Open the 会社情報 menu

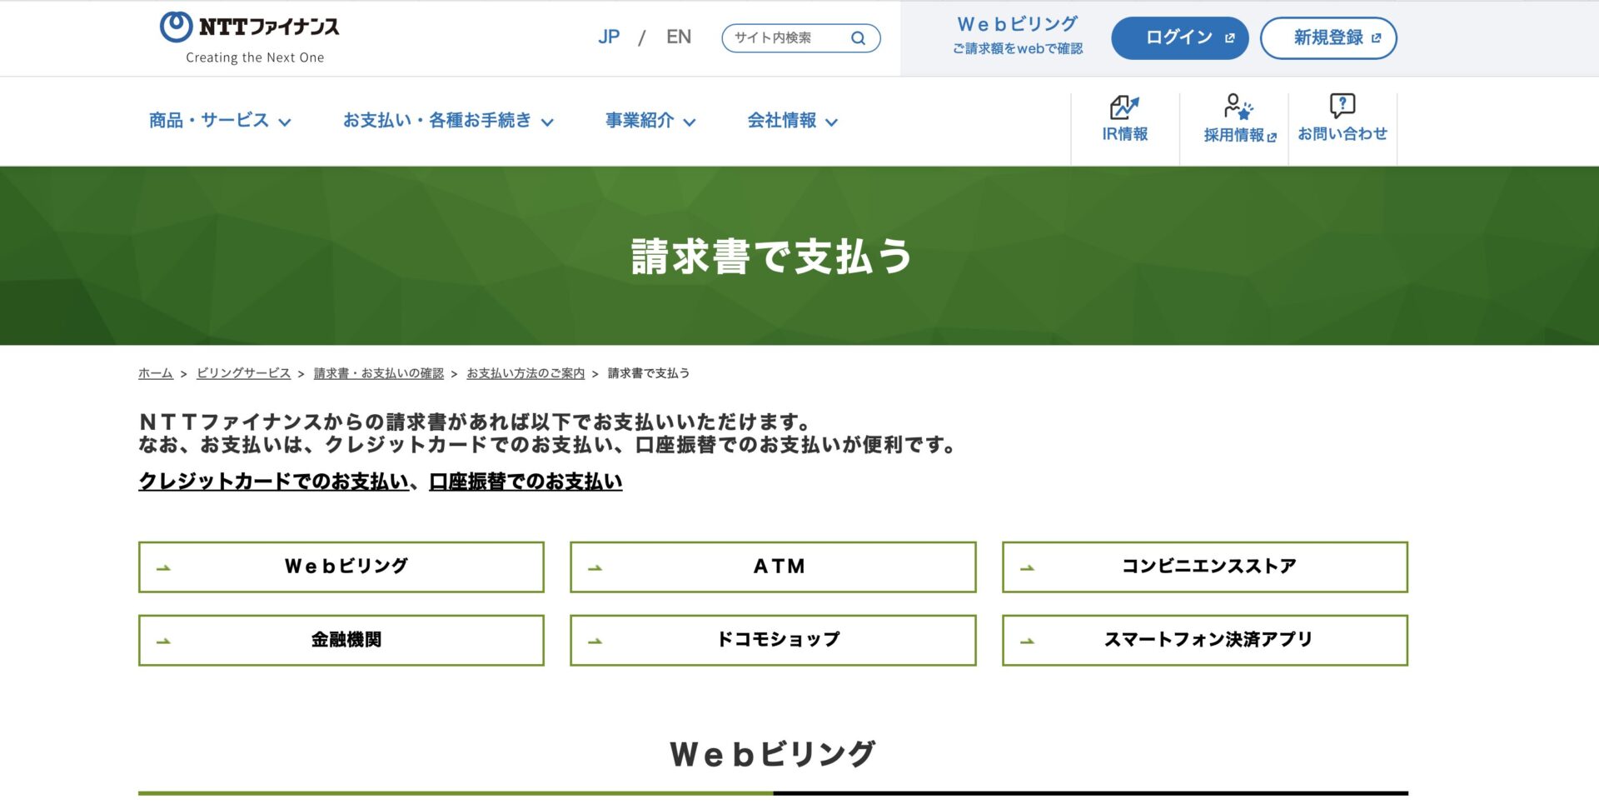tap(793, 121)
